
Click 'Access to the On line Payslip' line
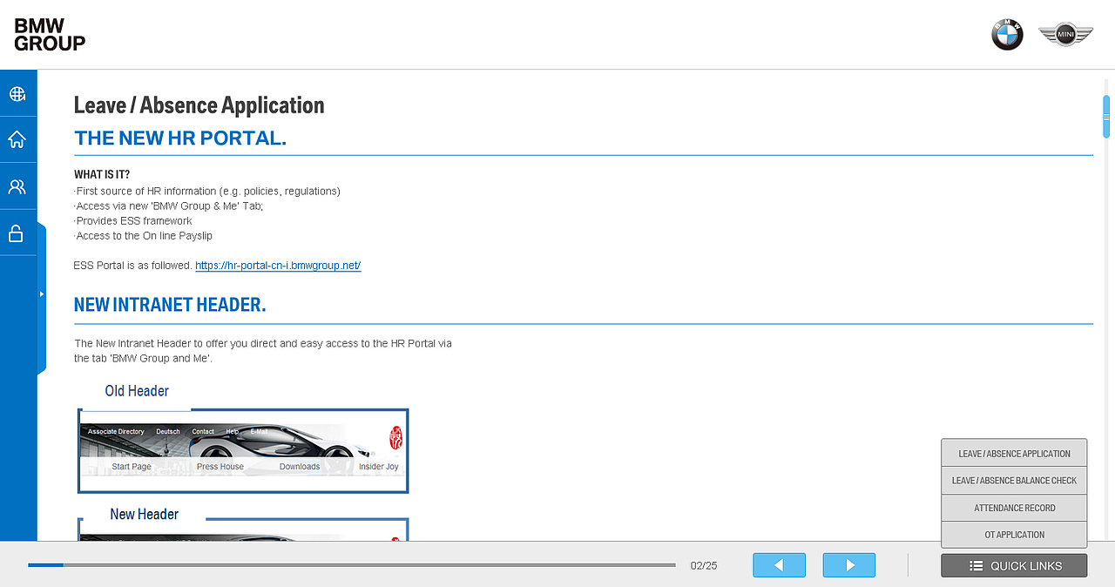click(x=143, y=236)
